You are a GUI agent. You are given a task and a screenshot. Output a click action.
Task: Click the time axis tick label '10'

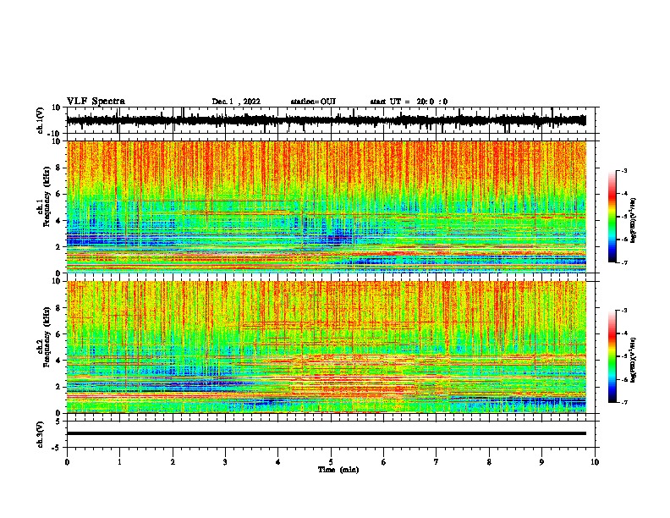595,462
